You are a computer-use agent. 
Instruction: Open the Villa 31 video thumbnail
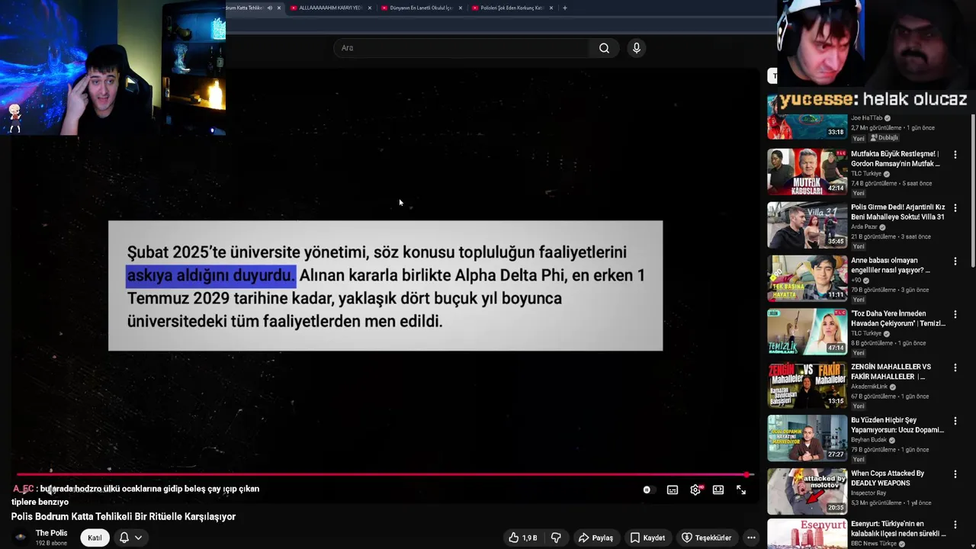pos(807,225)
